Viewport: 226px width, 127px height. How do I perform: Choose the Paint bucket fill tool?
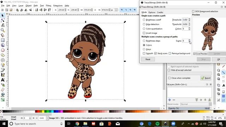point(2,95)
